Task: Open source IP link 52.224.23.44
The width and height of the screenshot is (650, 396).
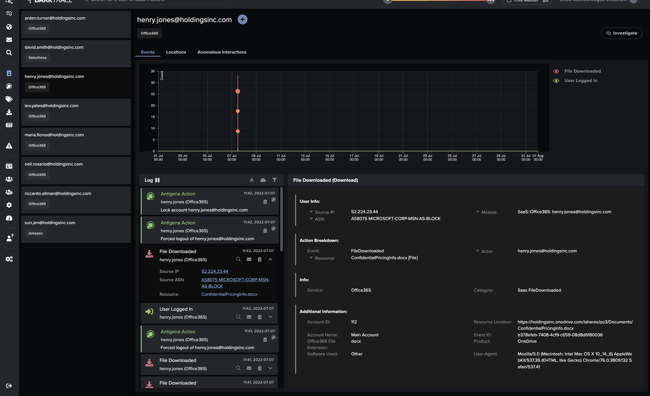Action: 214,271
